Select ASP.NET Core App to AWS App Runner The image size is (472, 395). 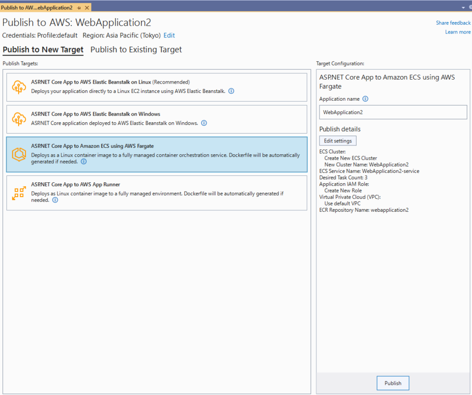tap(157, 193)
